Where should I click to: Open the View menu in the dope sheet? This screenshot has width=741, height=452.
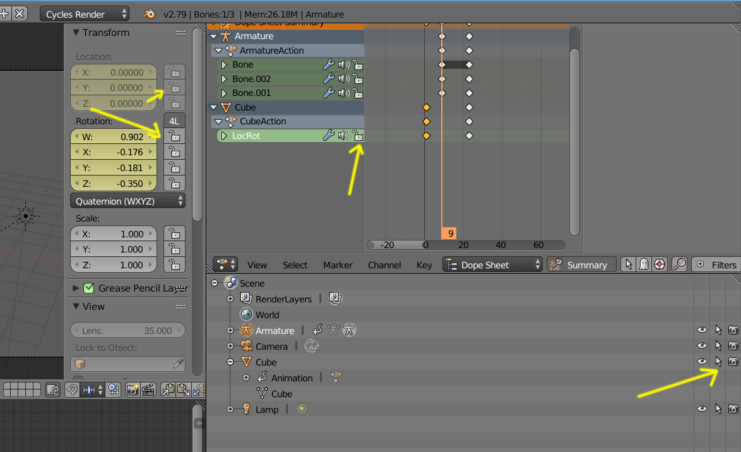[257, 265]
